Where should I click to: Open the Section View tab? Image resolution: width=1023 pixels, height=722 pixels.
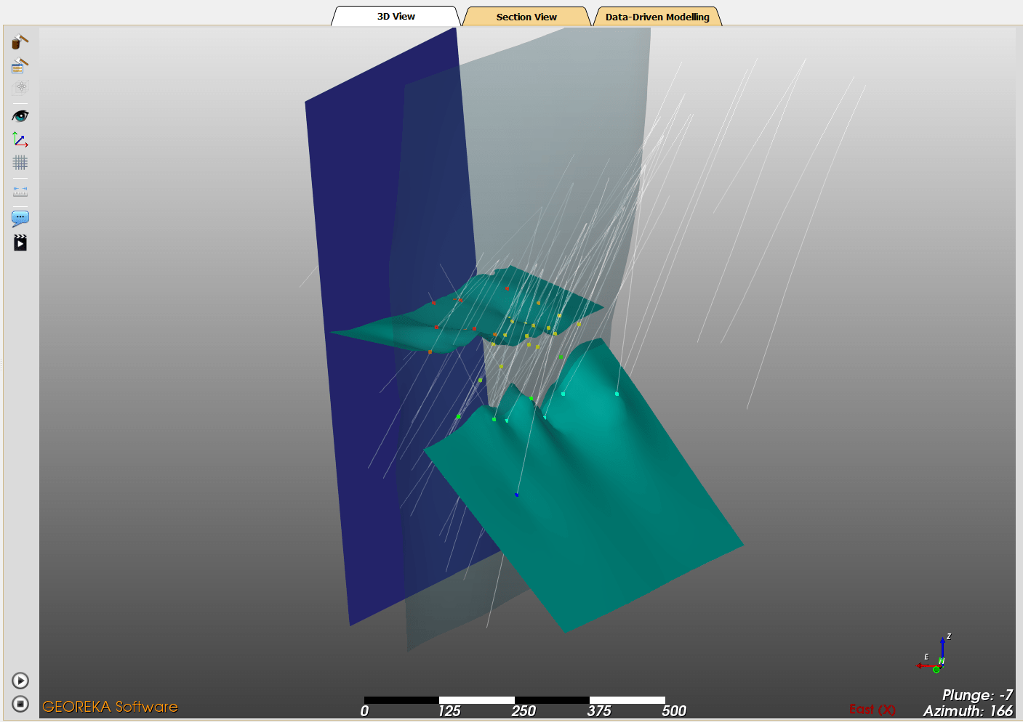[x=526, y=17]
